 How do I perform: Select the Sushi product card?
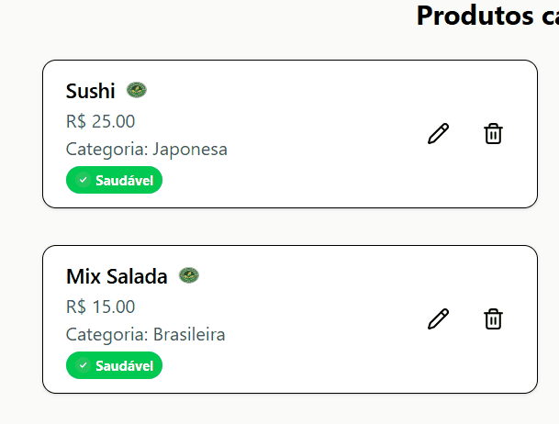(290, 134)
